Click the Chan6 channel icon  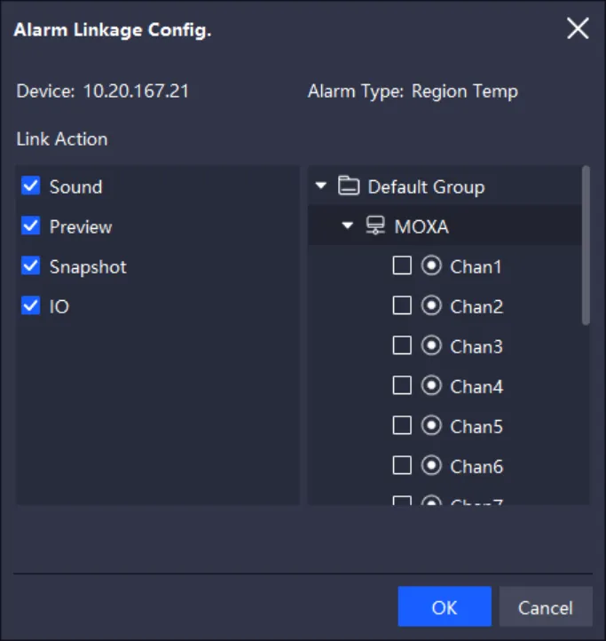coord(432,466)
